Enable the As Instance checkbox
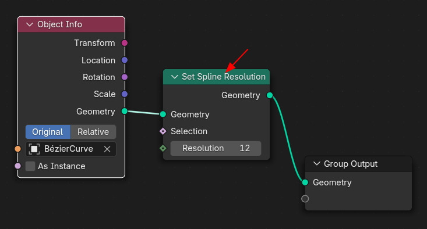This screenshot has height=229, width=427. click(x=30, y=166)
